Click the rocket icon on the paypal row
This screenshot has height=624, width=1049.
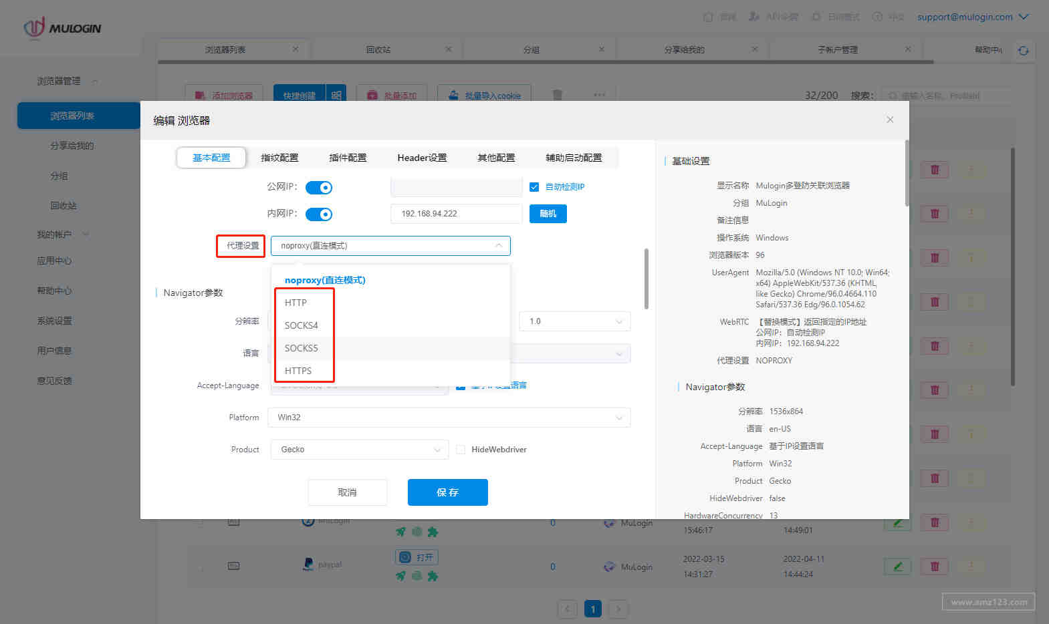pyautogui.click(x=400, y=575)
